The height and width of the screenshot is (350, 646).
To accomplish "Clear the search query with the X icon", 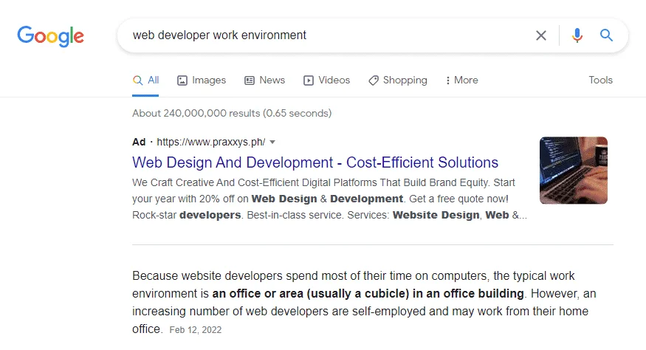I will tap(541, 35).
